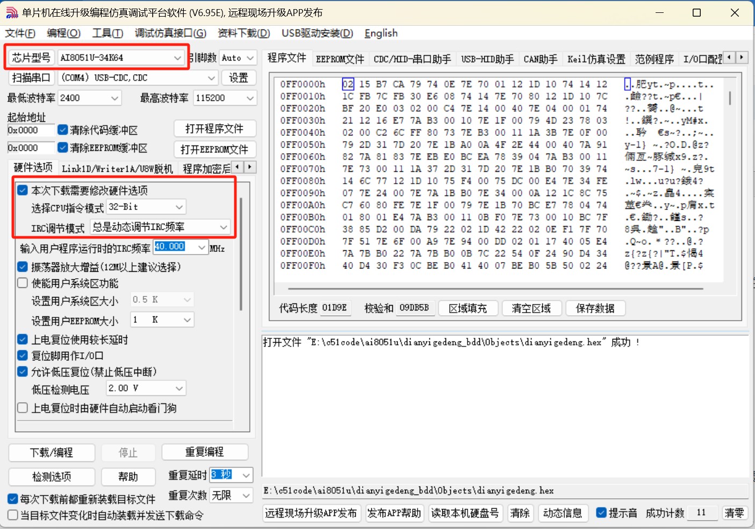Expand the chip model AI8051U-34K64 dropdown
755x529 pixels.
click(x=177, y=57)
